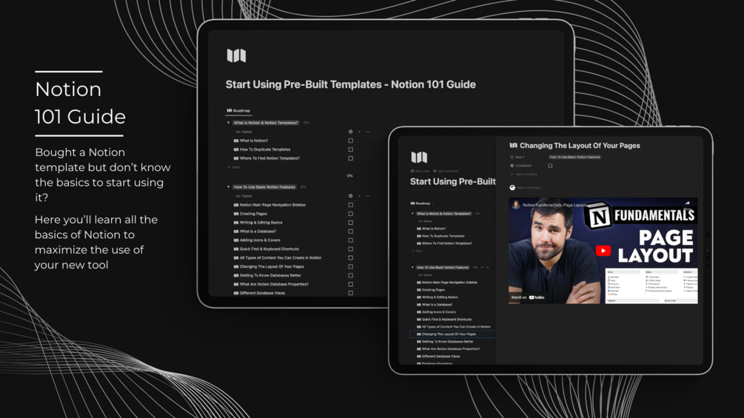Click three dots beside 'How To Use Basic Notion Features' front tablet

(x=483, y=267)
